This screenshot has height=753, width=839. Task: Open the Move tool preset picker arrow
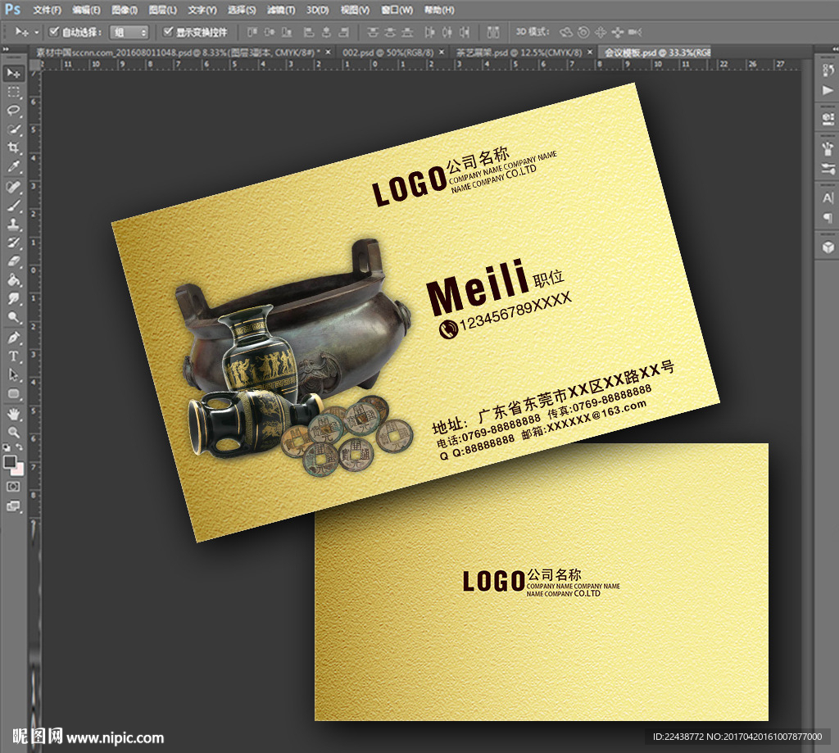tap(36, 33)
